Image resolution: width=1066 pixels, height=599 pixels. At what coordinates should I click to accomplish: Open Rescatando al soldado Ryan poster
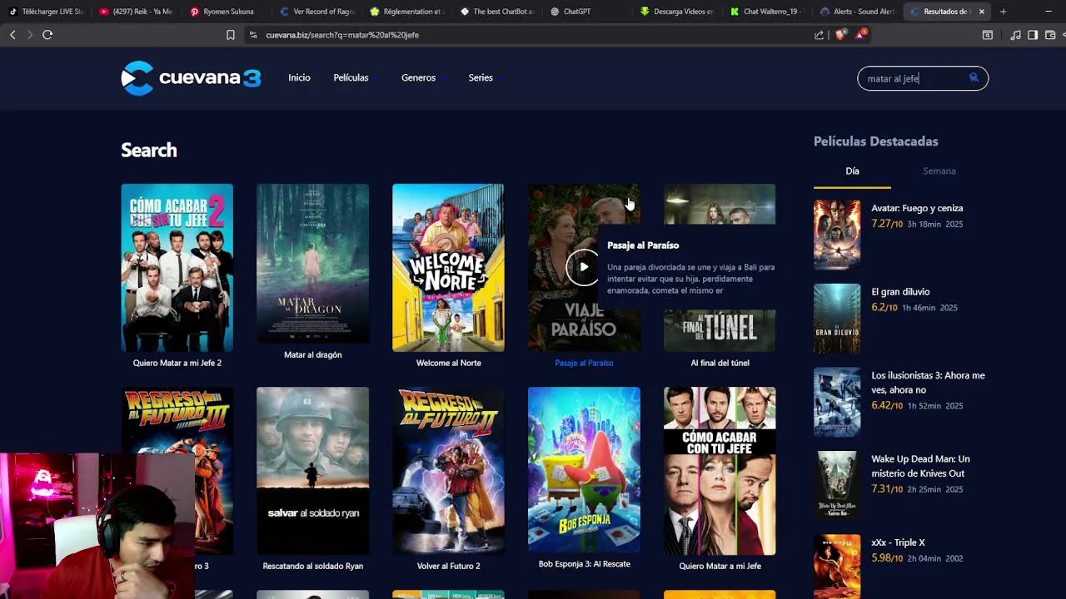[x=312, y=471]
